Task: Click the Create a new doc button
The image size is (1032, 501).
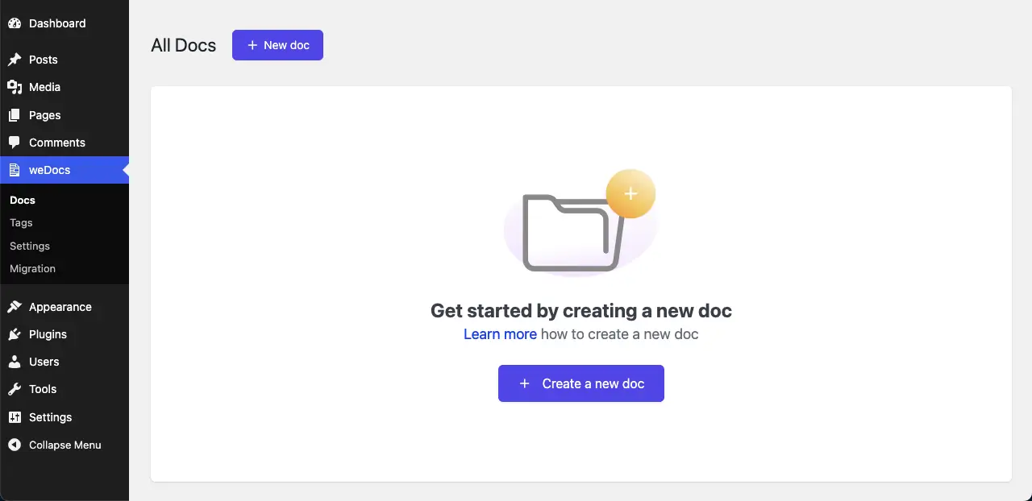Action: [581, 383]
